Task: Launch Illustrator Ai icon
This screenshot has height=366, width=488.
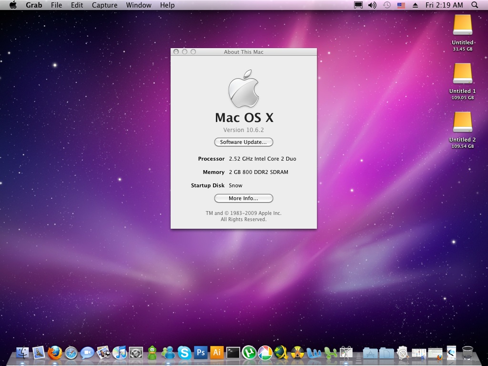Action: click(x=217, y=353)
